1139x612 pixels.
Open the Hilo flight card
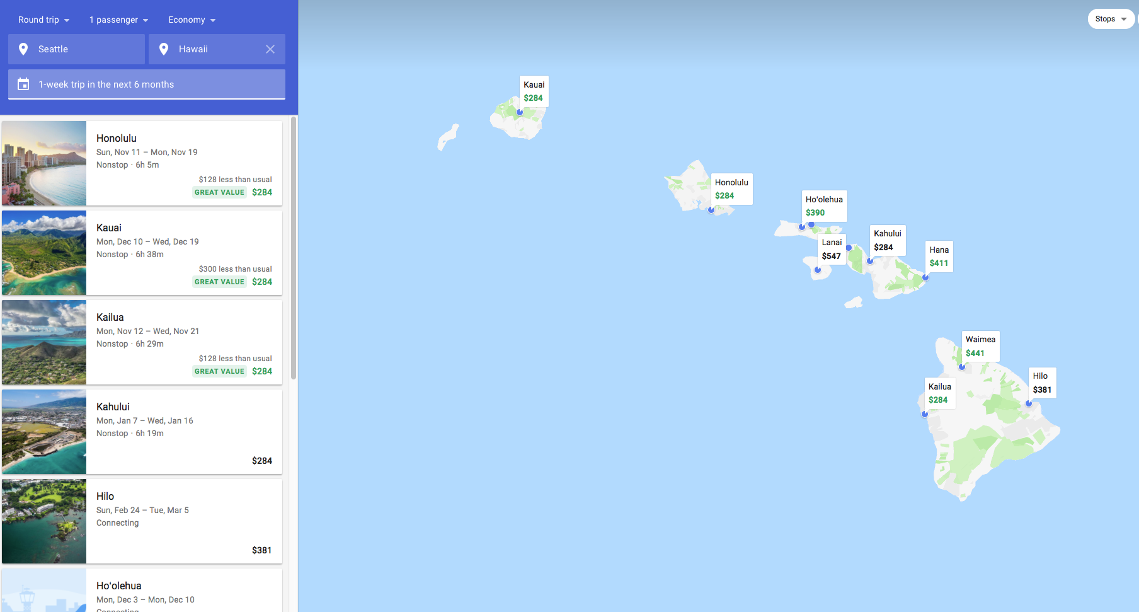142,521
